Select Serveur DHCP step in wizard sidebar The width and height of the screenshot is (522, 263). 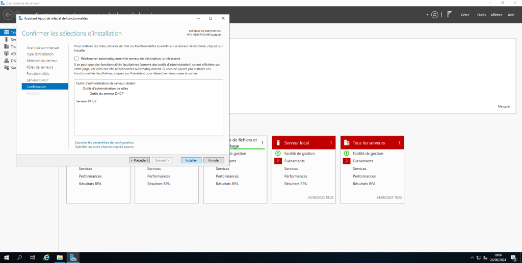pos(37,80)
